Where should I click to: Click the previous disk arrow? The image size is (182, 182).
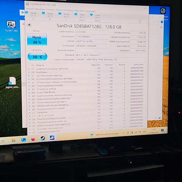pyautogui.click(x=29, y=25)
